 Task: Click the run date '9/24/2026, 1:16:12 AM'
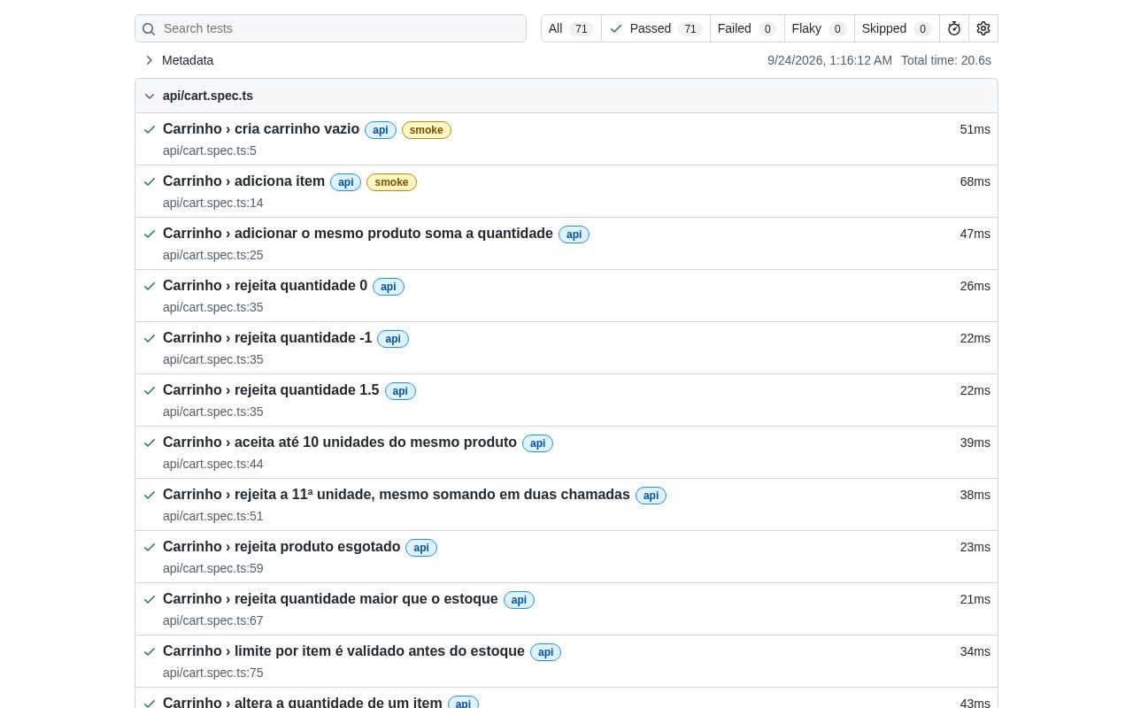coord(829,60)
